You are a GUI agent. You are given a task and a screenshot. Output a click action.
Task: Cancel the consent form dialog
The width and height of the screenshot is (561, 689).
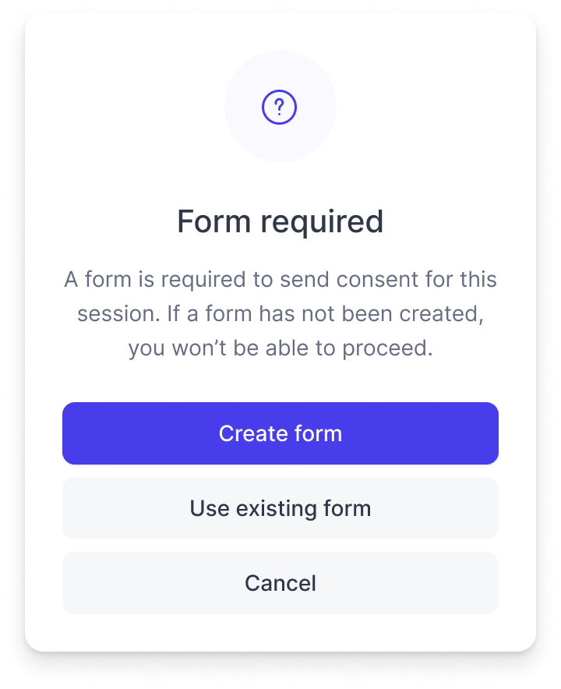280,583
